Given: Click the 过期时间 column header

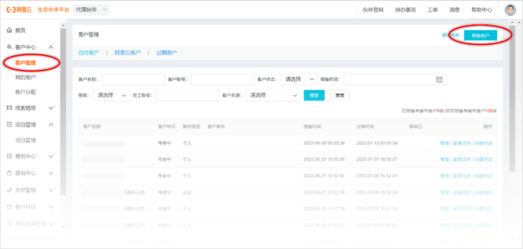Looking at the screenshot, I should click(366, 126).
